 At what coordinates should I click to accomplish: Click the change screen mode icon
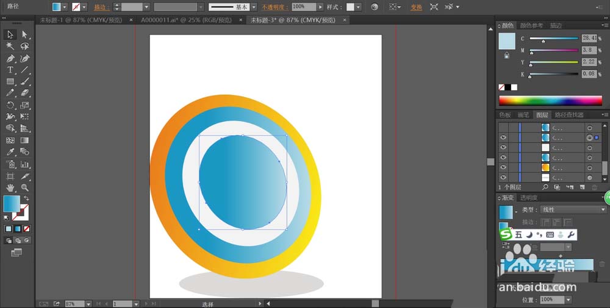(x=16, y=253)
